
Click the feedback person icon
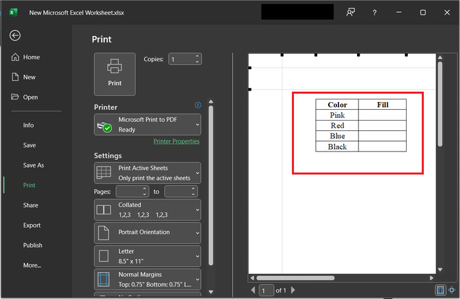tap(351, 12)
